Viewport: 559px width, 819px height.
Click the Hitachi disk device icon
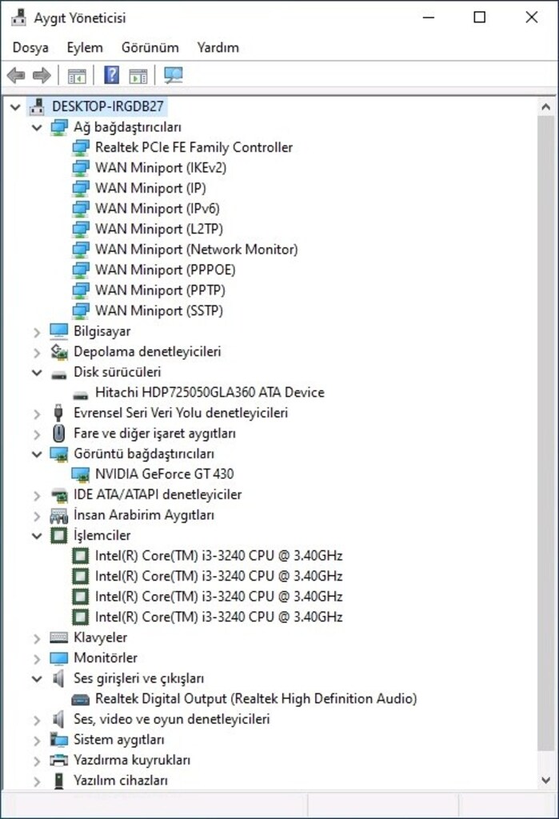[81, 394]
